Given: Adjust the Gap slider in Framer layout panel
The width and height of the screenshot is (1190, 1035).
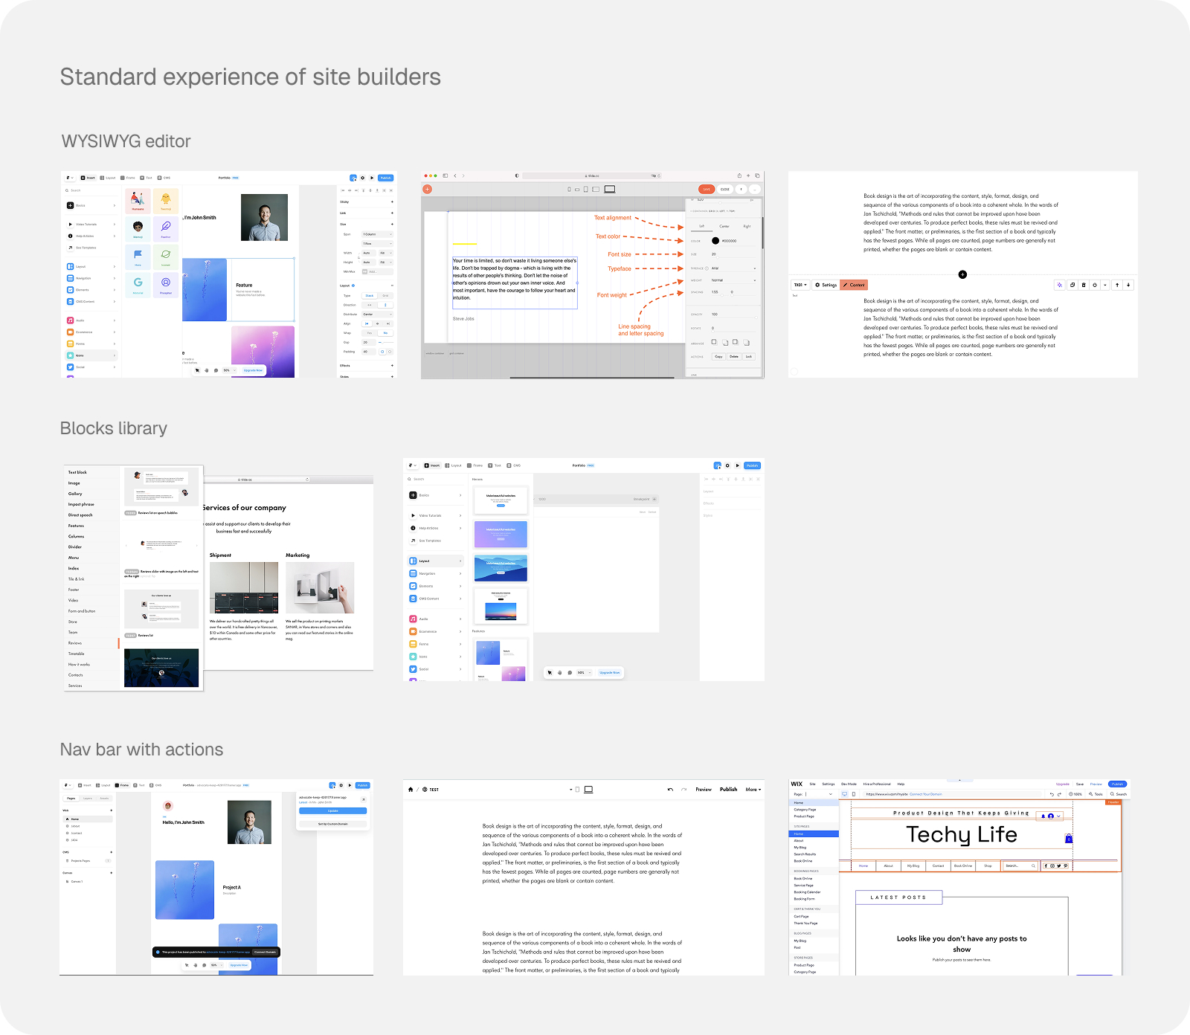Looking at the screenshot, I should point(386,342).
